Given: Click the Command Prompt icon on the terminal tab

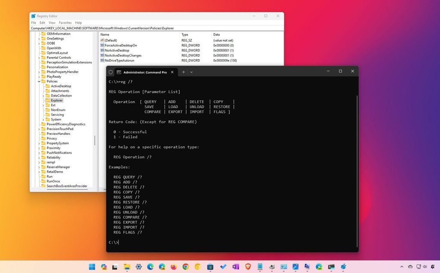Looking at the screenshot, I should coord(119,72).
